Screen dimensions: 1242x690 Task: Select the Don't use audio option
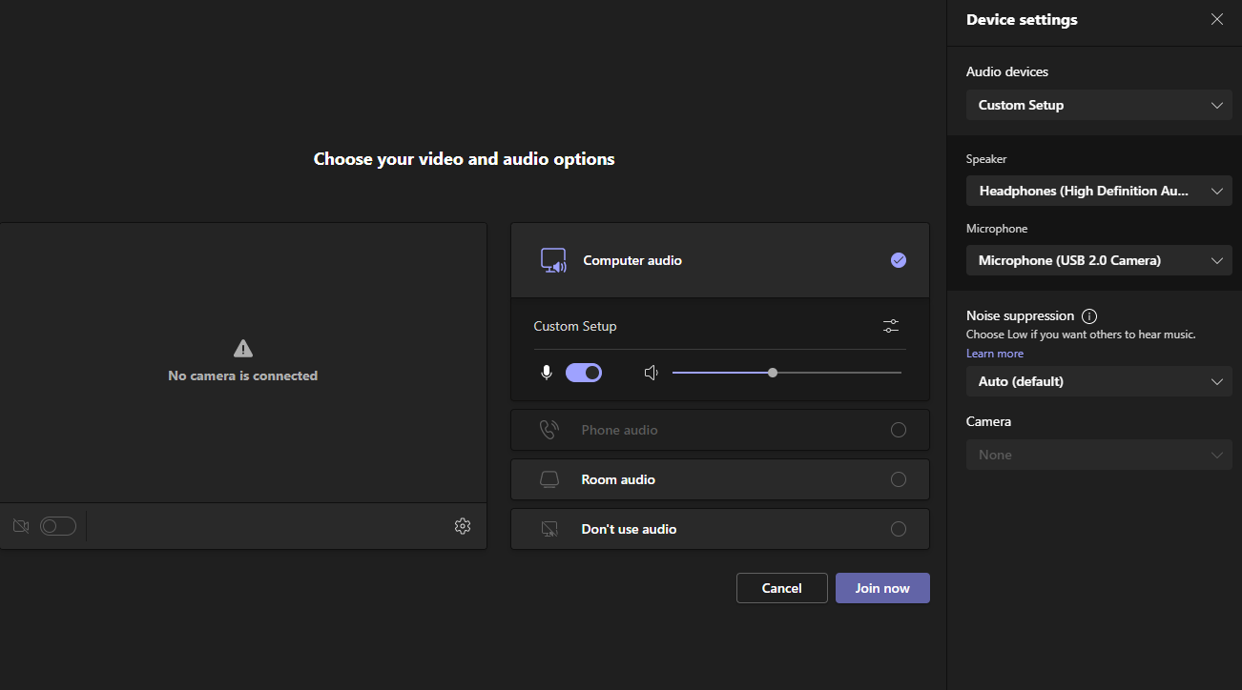point(898,529)
